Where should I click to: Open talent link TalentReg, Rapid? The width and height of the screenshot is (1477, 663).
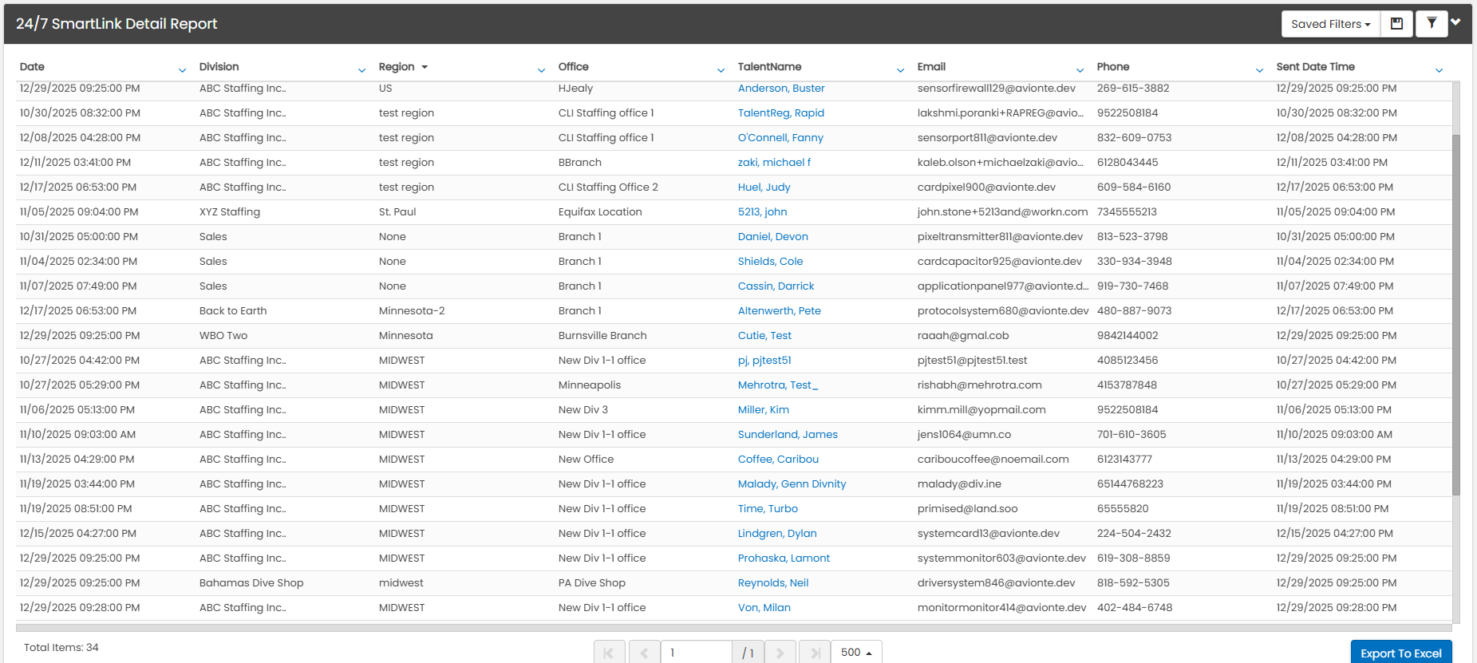pyautogui.click(x=781, y=113)
